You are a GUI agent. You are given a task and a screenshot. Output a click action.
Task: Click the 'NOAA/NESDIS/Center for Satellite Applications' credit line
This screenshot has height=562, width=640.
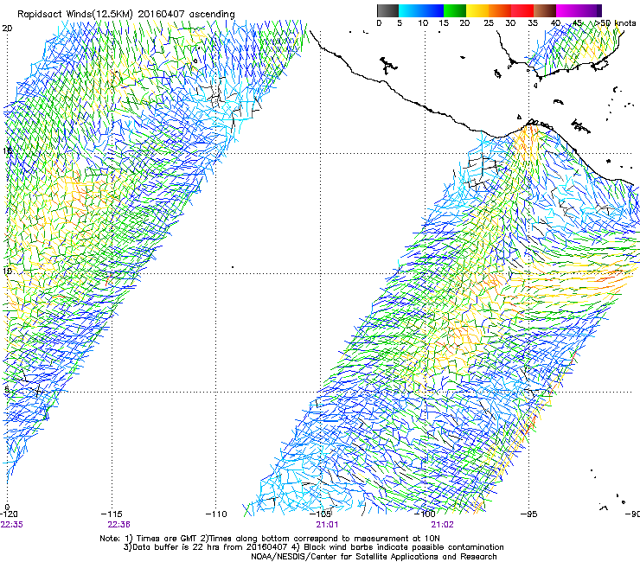(x=374, y=557)
